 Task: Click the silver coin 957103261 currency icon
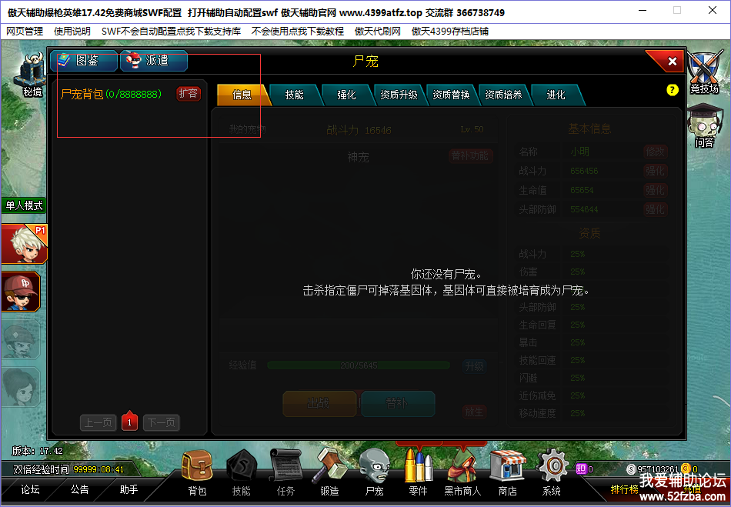coord(631,469)
